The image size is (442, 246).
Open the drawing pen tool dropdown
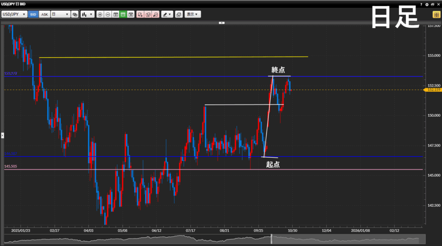pos(167,14)
